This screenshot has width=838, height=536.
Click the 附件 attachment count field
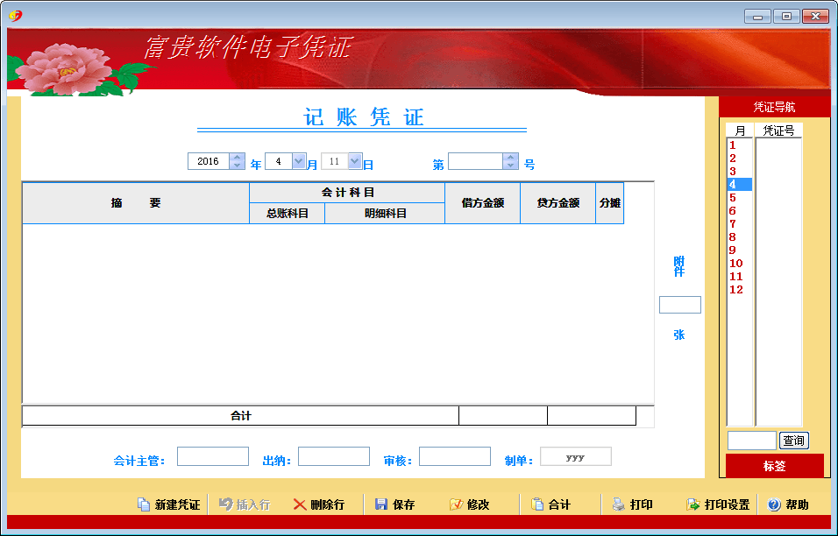tap(679, 305)
